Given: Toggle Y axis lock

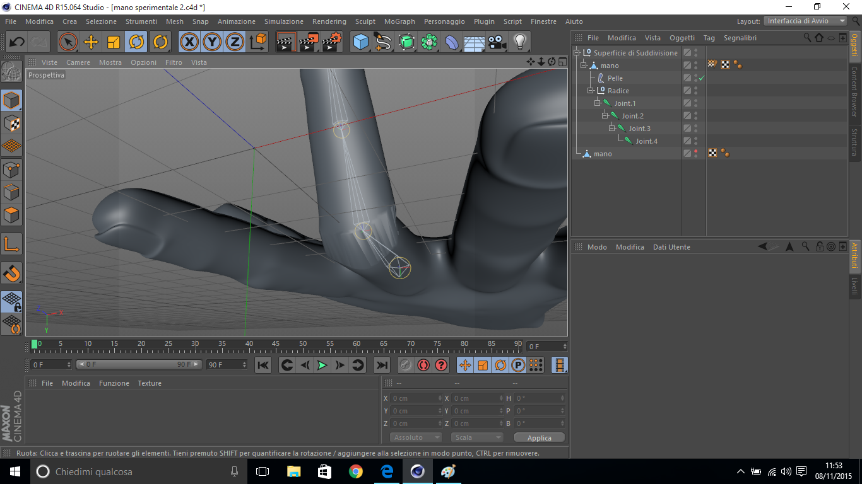Looking at the screenshot, I should (x=212, y=42).
